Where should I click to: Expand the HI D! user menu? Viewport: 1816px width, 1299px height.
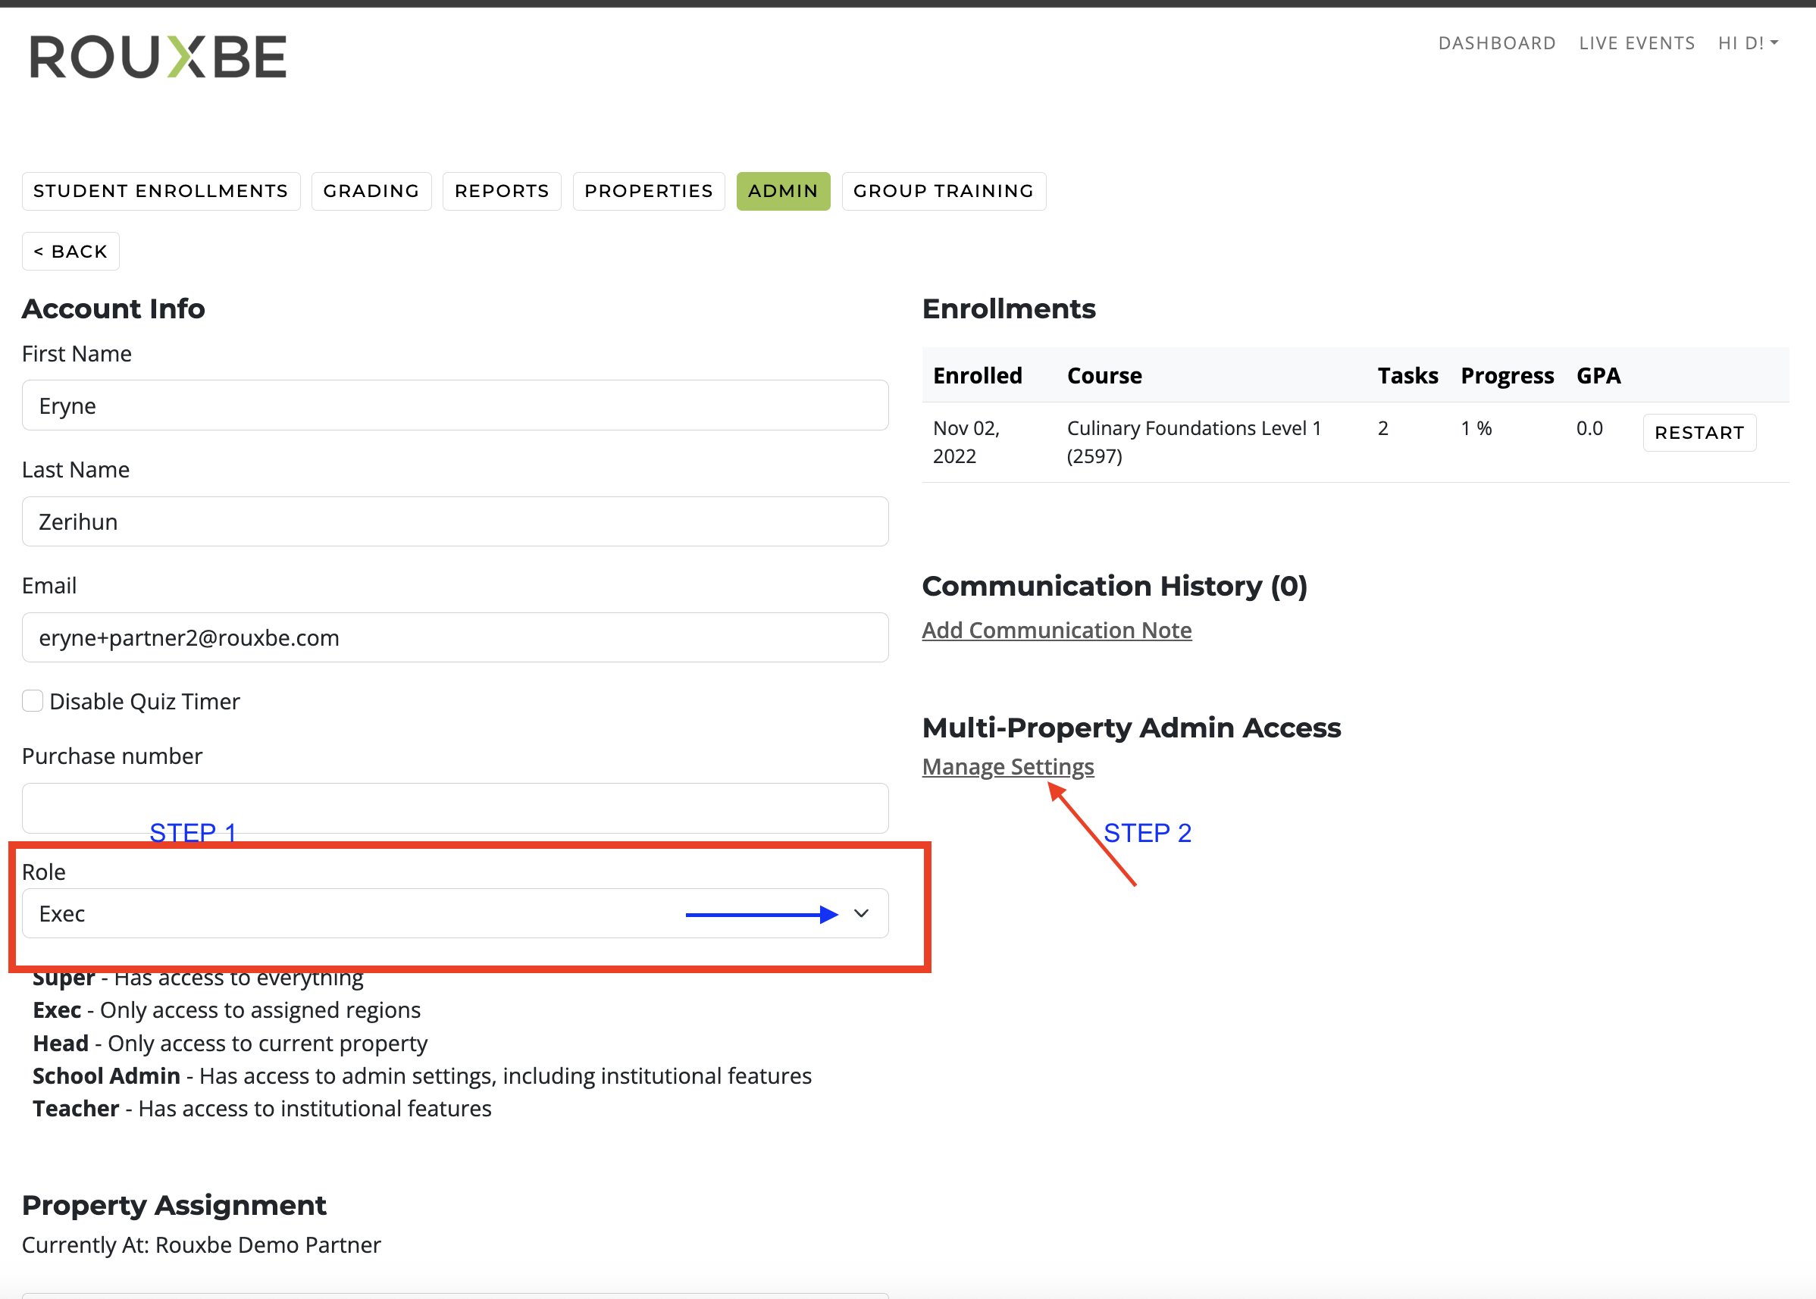pos(1748,43)
